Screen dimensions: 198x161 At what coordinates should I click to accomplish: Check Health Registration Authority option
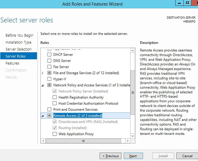(55, 97)
